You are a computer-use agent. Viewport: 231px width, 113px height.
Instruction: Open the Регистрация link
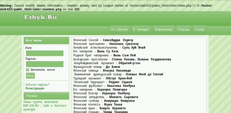click(x=35, y=88)
